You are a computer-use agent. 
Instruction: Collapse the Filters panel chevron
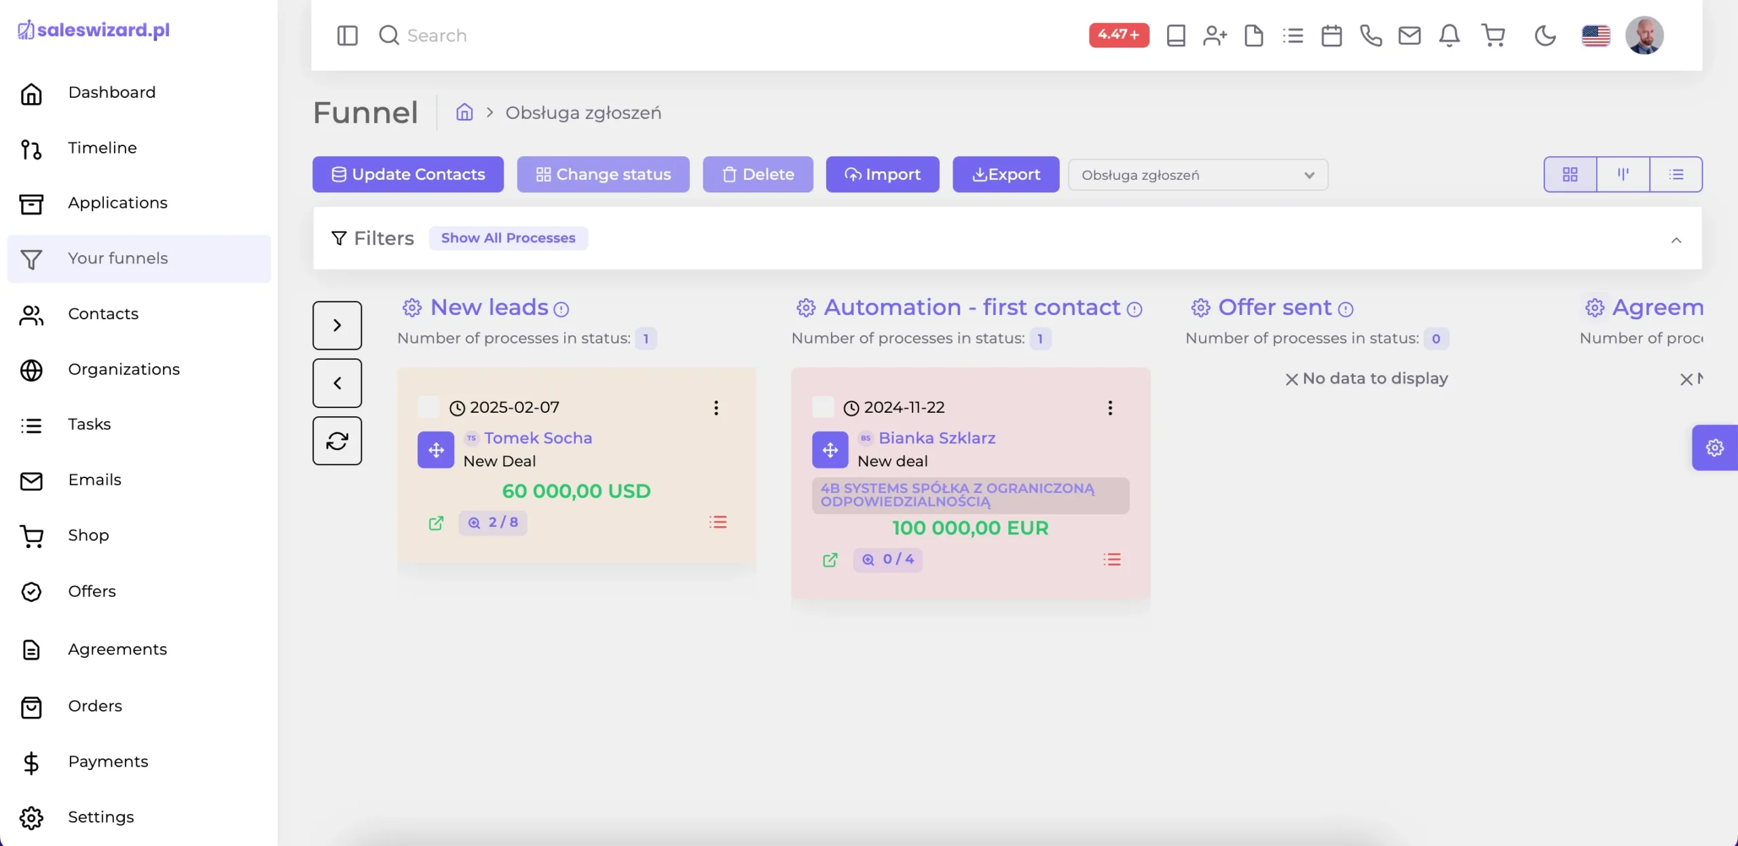coord(1676,240)
